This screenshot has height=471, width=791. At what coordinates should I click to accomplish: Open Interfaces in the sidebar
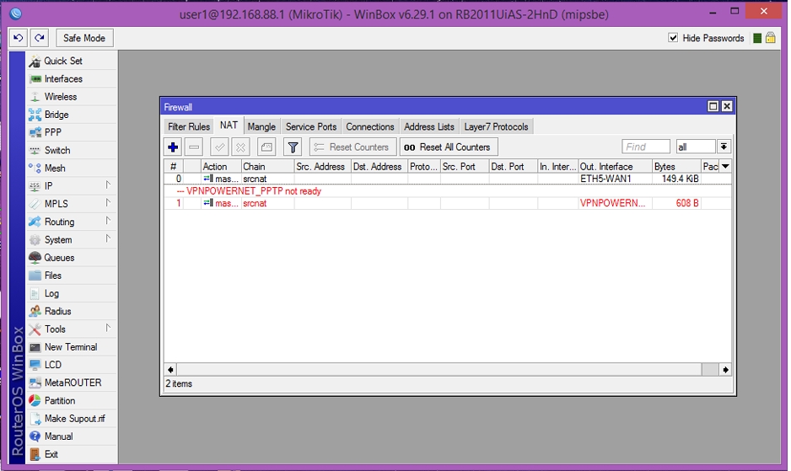pyautogui.click(x=63, y=78)
